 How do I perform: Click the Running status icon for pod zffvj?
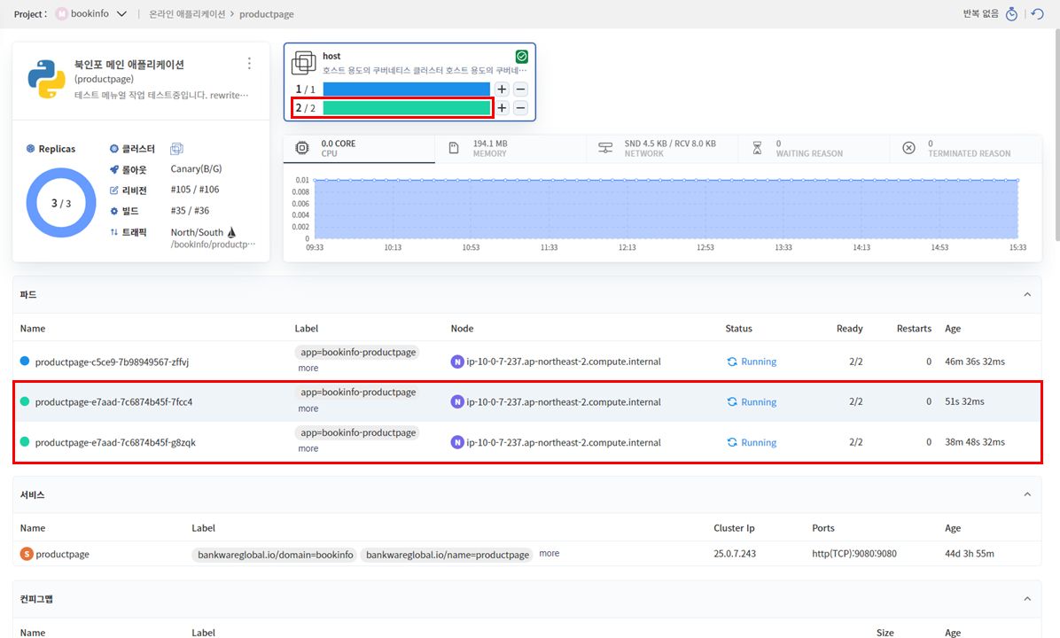[x=731, y=362]
